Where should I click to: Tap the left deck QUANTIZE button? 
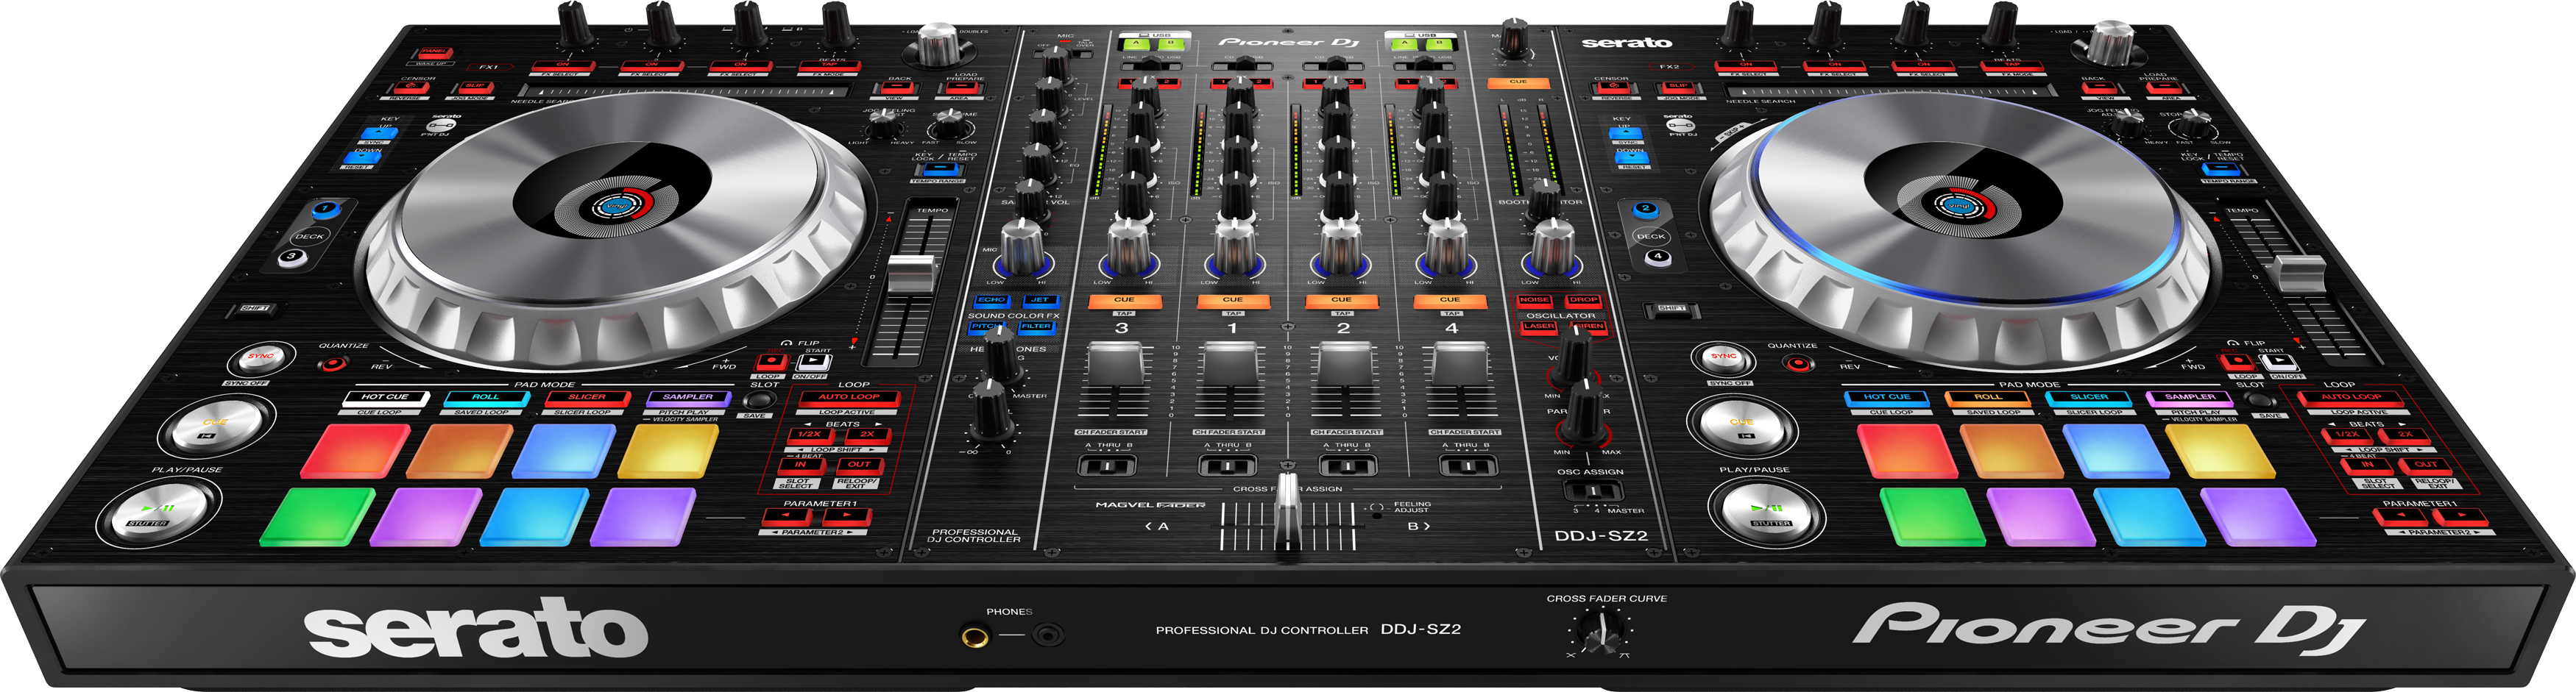point(333,363)
